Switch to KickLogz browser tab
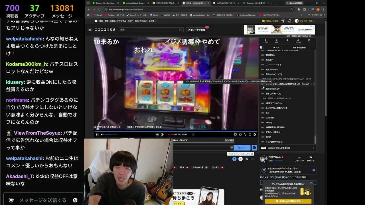Screen dimensions: 365x205 click(x=256, y=3)
